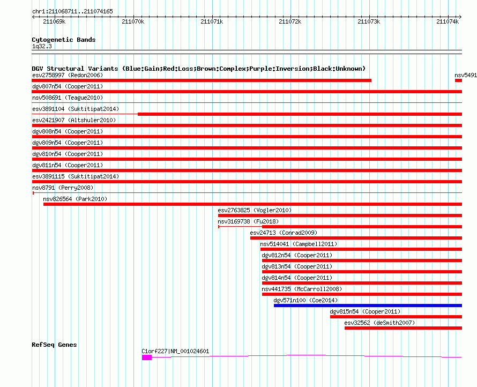Click the red bar under dgv815n54

[x=396, y=317]
